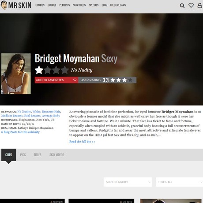This screenshot has width=203, height=203.
Task: Click the profile photo thumbnail
Action: (x=16, y=74)
